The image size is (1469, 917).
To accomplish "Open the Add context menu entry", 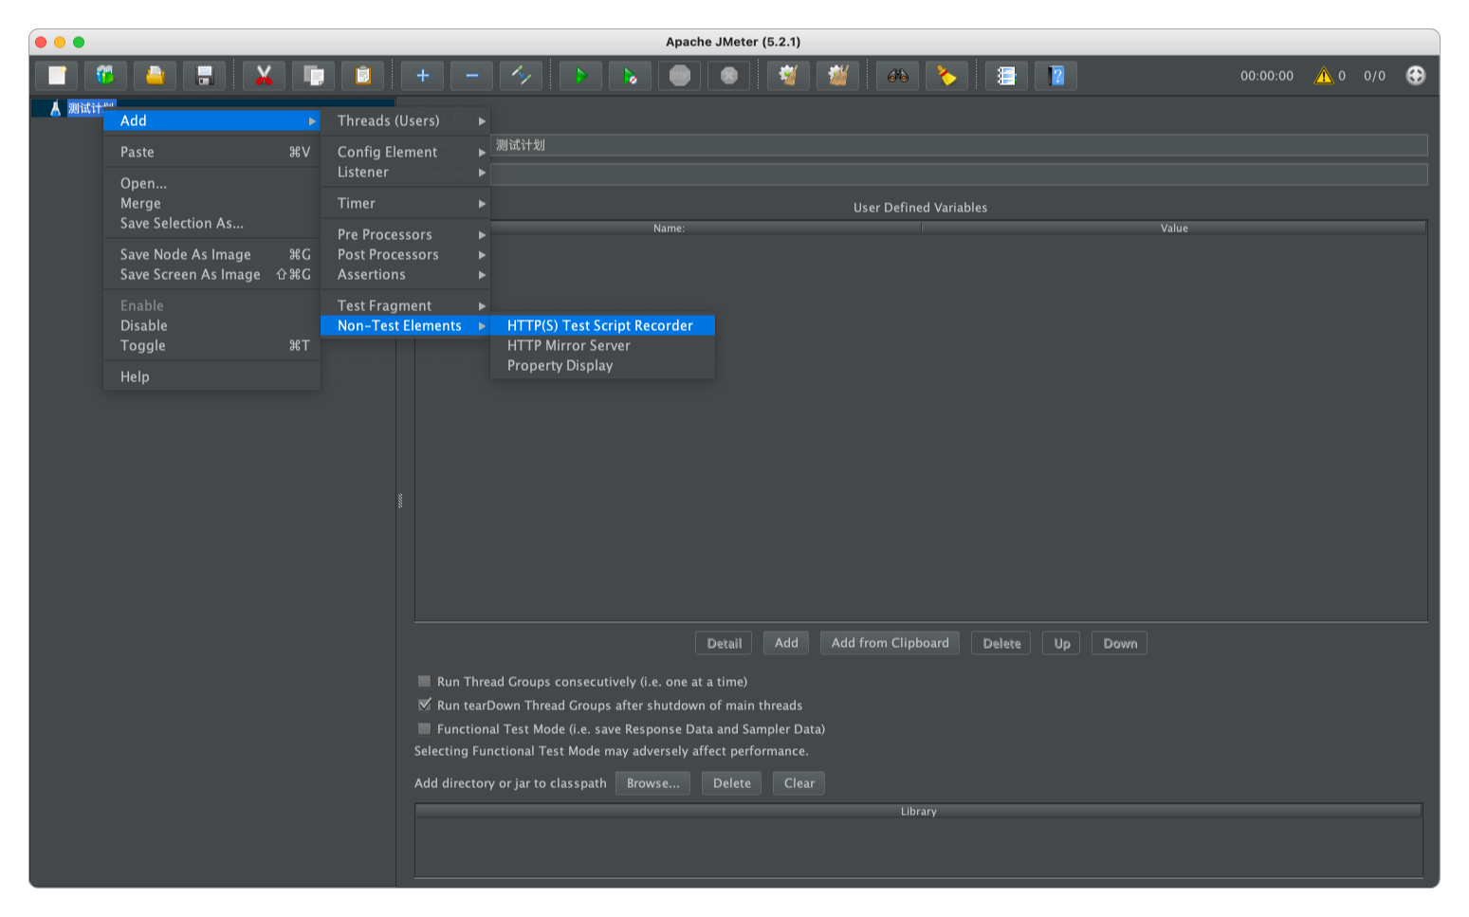I will (x=211, y=120).
